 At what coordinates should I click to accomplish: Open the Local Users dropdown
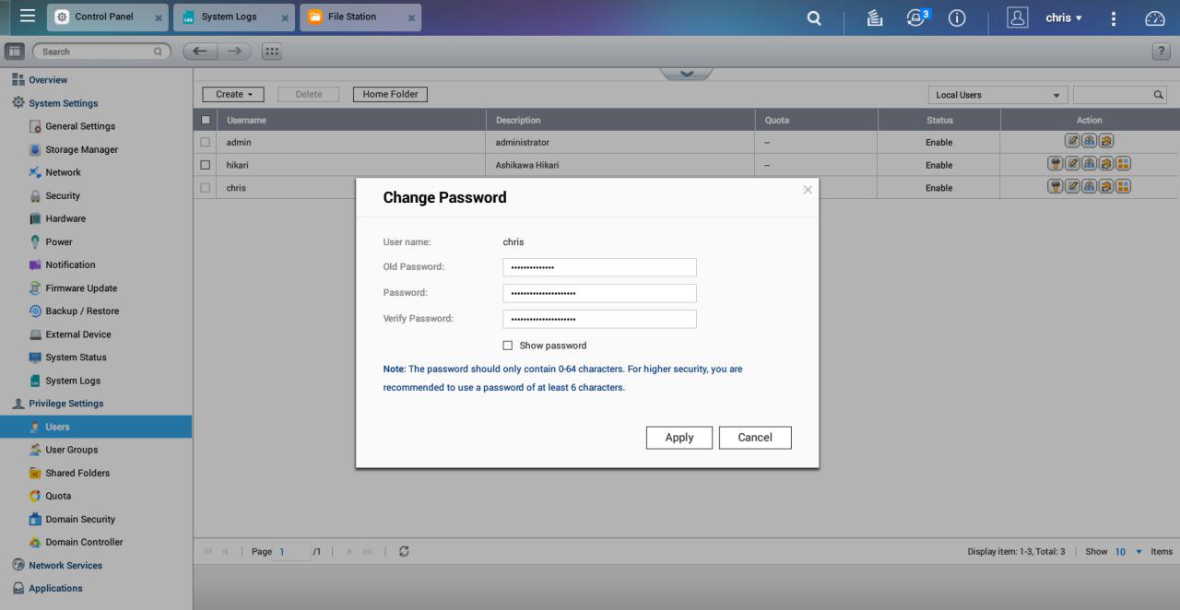997,95
